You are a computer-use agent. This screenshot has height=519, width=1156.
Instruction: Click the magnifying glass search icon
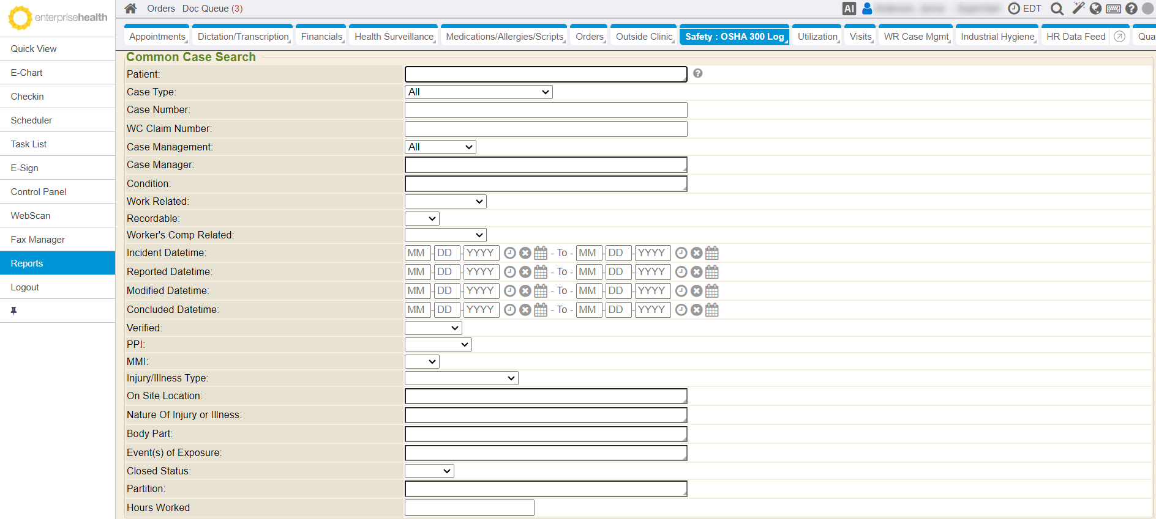[x=1057, y=9]
